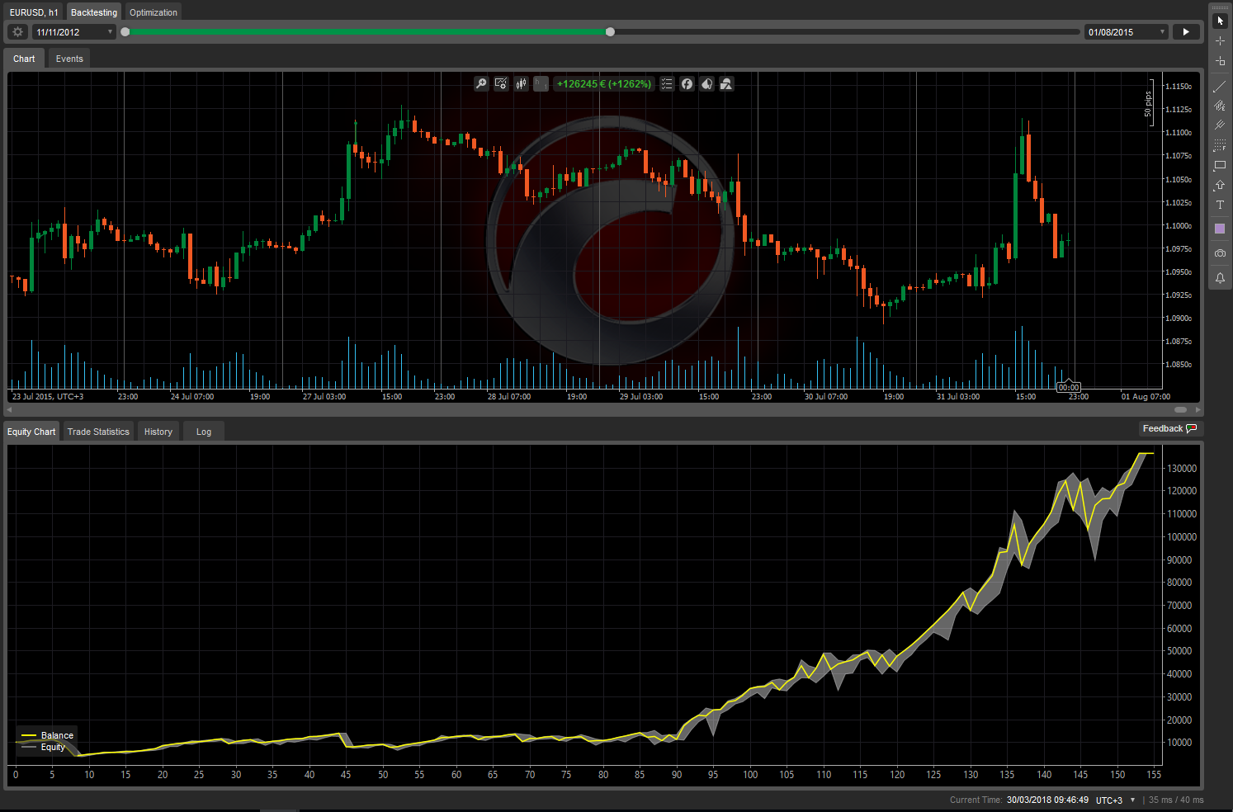
Task: Select the Equity Chart tab
Action: (31, 432)
